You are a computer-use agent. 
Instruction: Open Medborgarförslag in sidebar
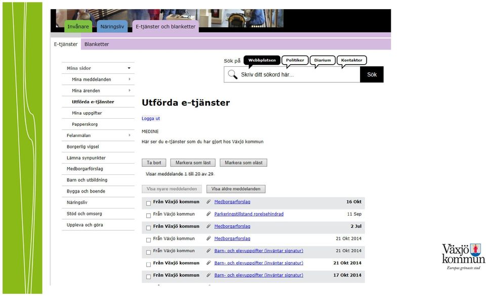click(85, 169)
